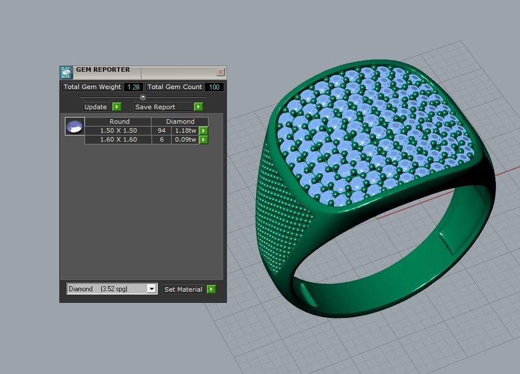This screenshot has height=374, width=520.
Task: Click the GEM REPORTER title text
Action: (x=103, y=69)
